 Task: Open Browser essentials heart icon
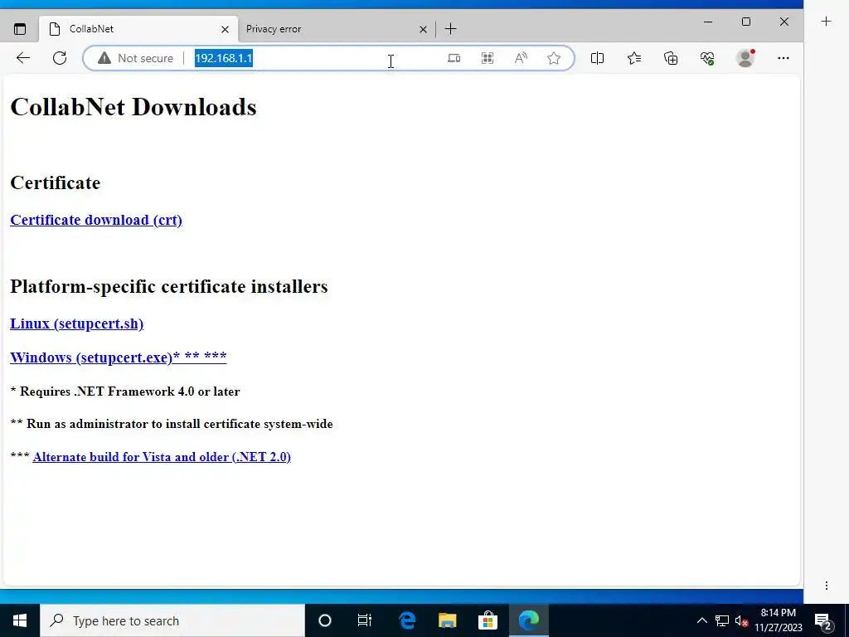tap(707, 58)
